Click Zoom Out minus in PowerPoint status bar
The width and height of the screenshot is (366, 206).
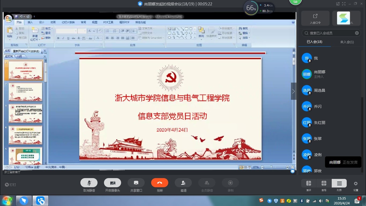point(262,167)
